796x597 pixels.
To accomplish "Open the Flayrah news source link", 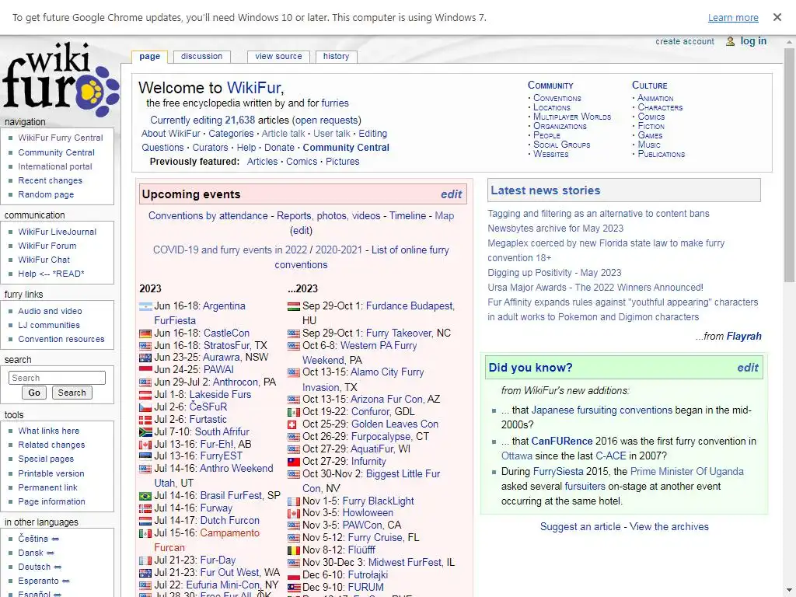I will pos(744,336).
